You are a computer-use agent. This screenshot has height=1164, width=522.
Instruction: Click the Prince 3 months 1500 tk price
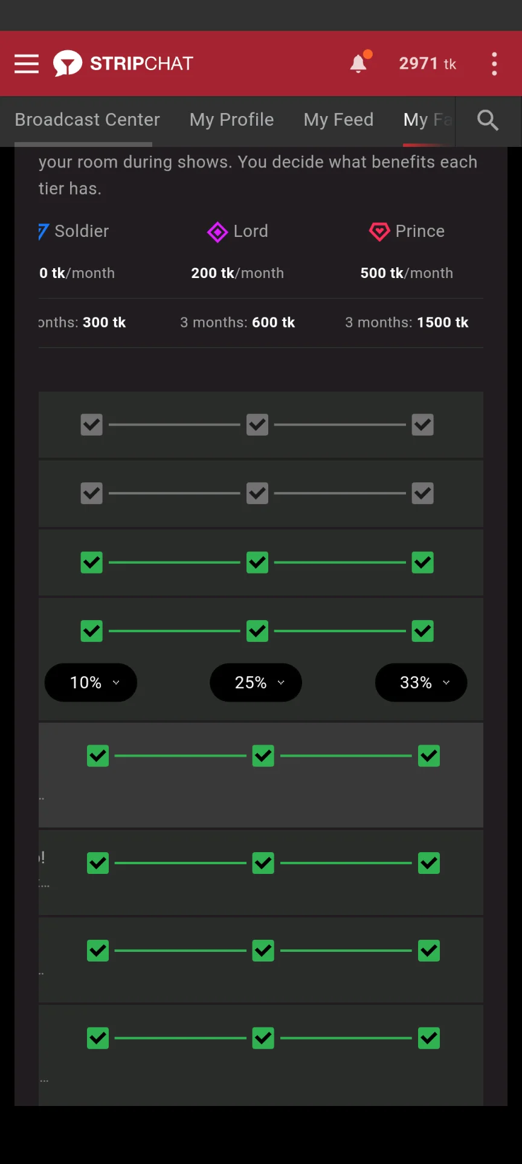pos(407,323)
